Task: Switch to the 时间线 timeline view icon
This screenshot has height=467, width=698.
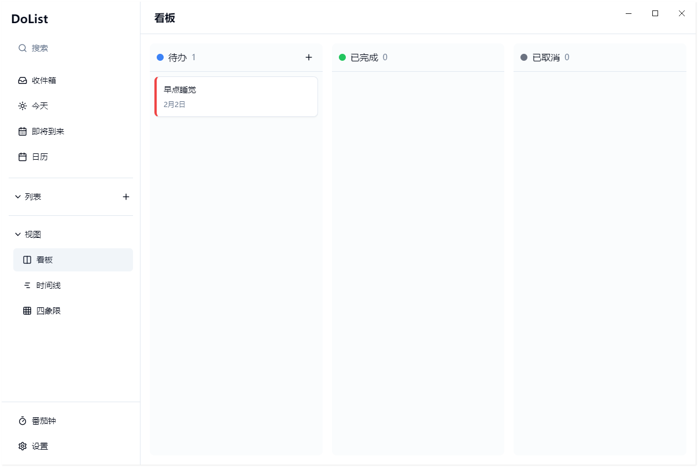Action: pyautogui.click(x=27, y=285)
